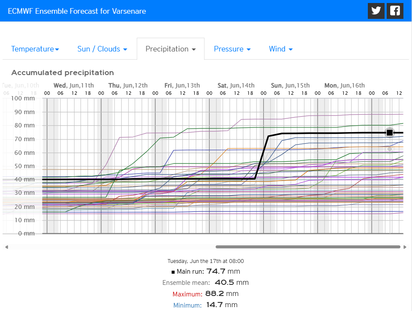Select the Fri, Jun 13th date header
The height and width of the screenshot is (311, 412).
(182, 85)
